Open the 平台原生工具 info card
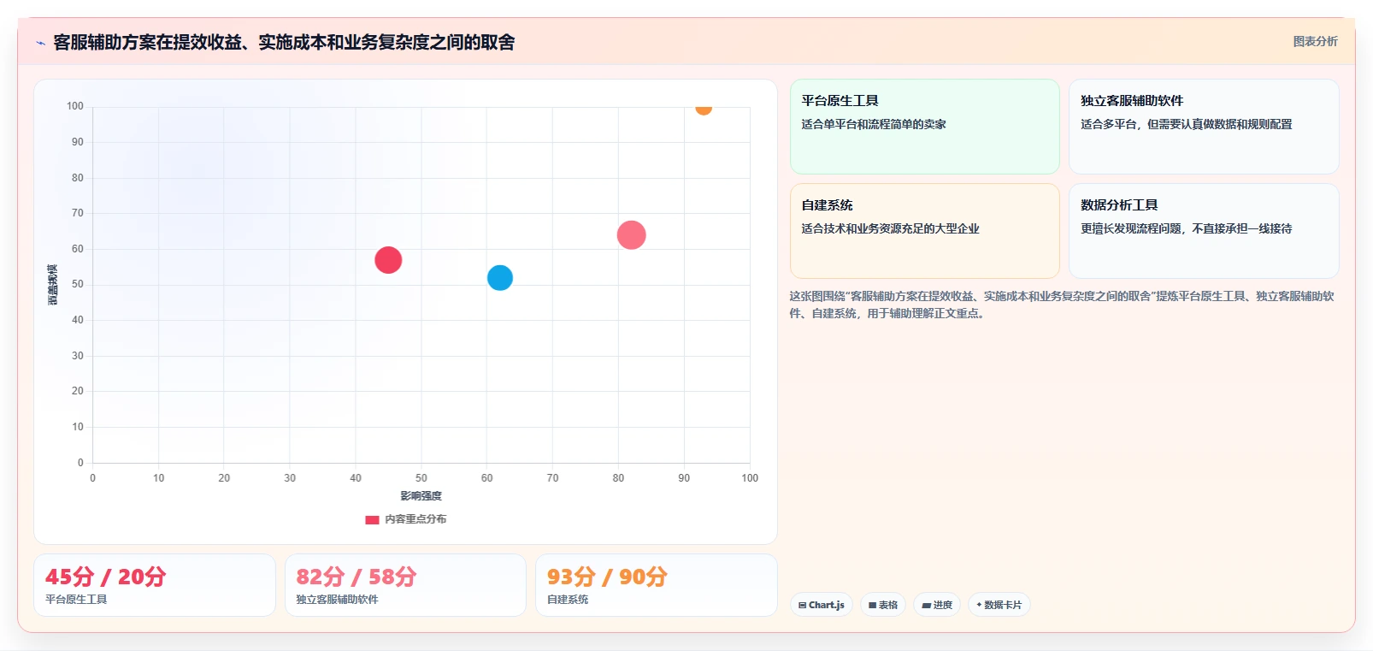Screen dimensions: 1373x651 tap(924, 127)
